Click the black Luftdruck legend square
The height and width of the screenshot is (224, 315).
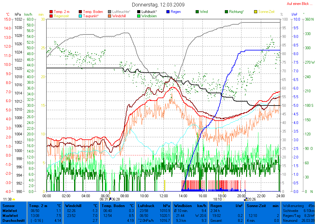139,12
